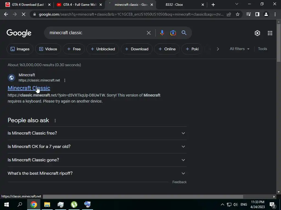Viewport: 281px width, 210px height.
Task: Open the Windows Start menu
Action: 7,205
